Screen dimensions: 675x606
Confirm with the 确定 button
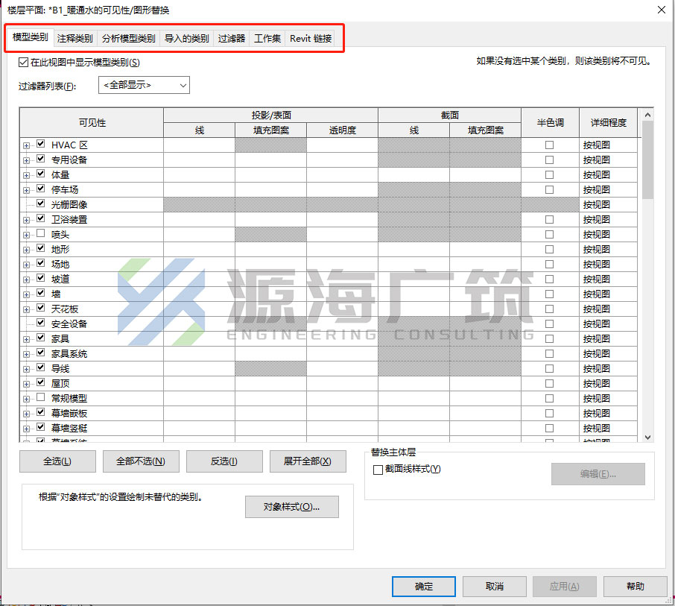[x=424, y=586]
